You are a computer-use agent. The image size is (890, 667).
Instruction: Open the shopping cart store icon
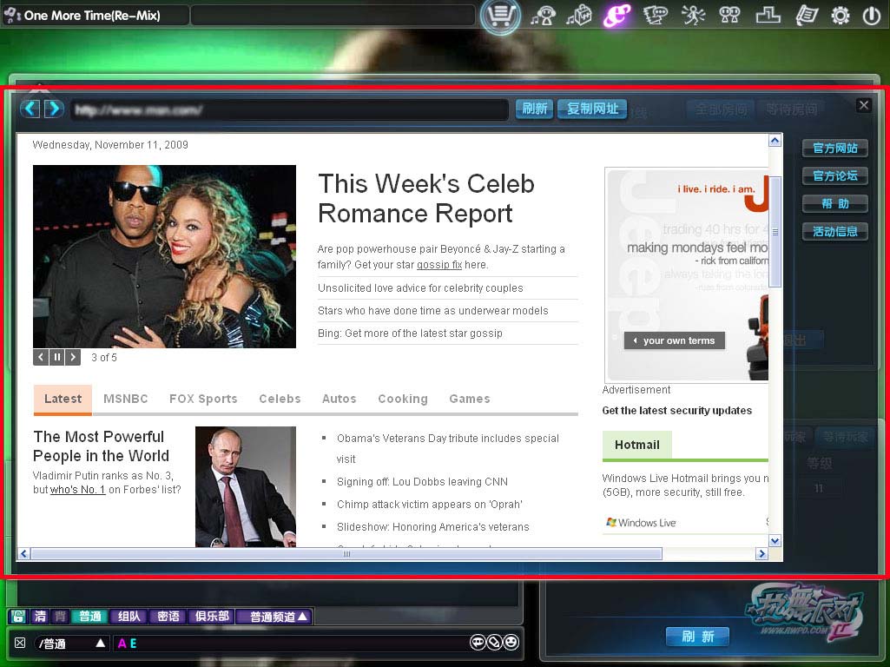click(499, 16)
